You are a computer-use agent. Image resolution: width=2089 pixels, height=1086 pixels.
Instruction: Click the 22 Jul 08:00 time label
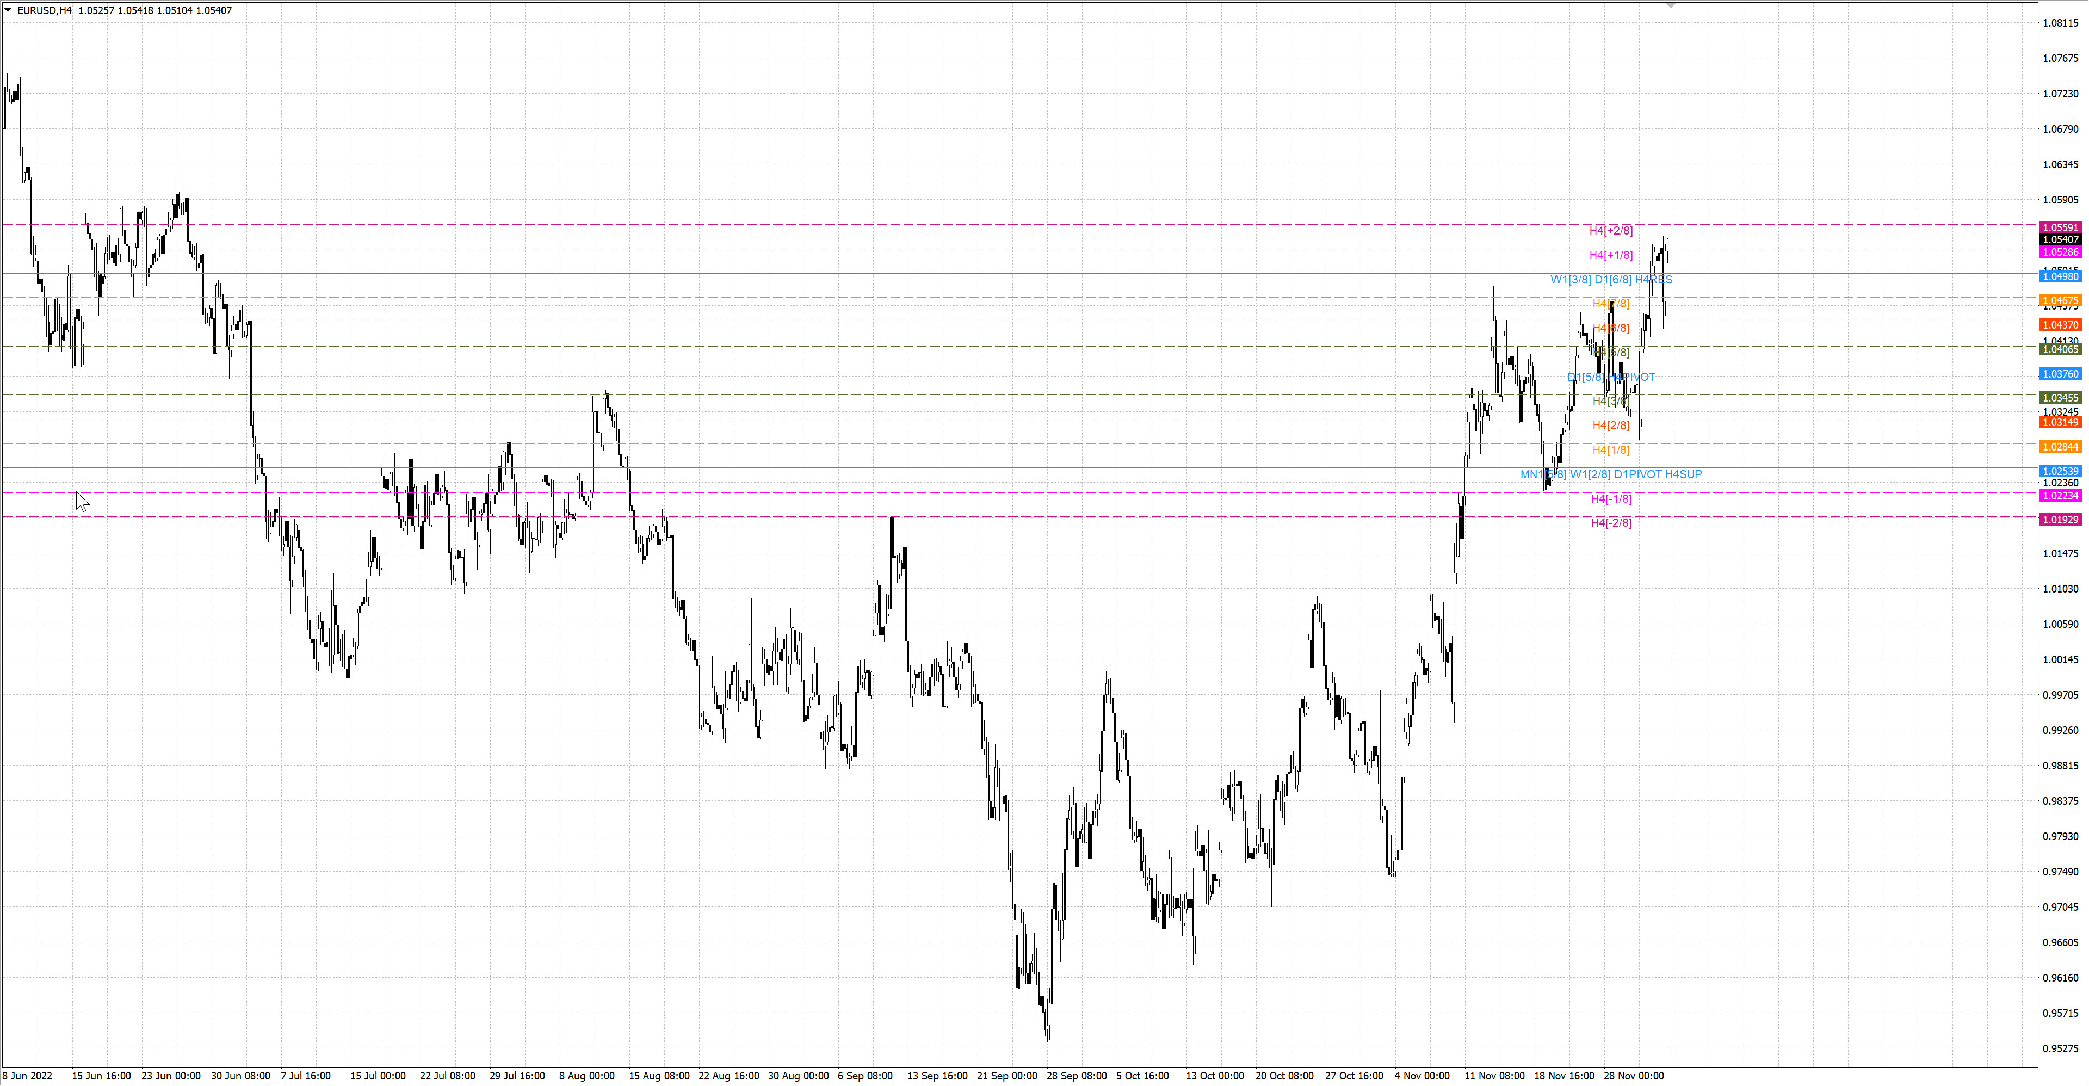pos(448,1076)
